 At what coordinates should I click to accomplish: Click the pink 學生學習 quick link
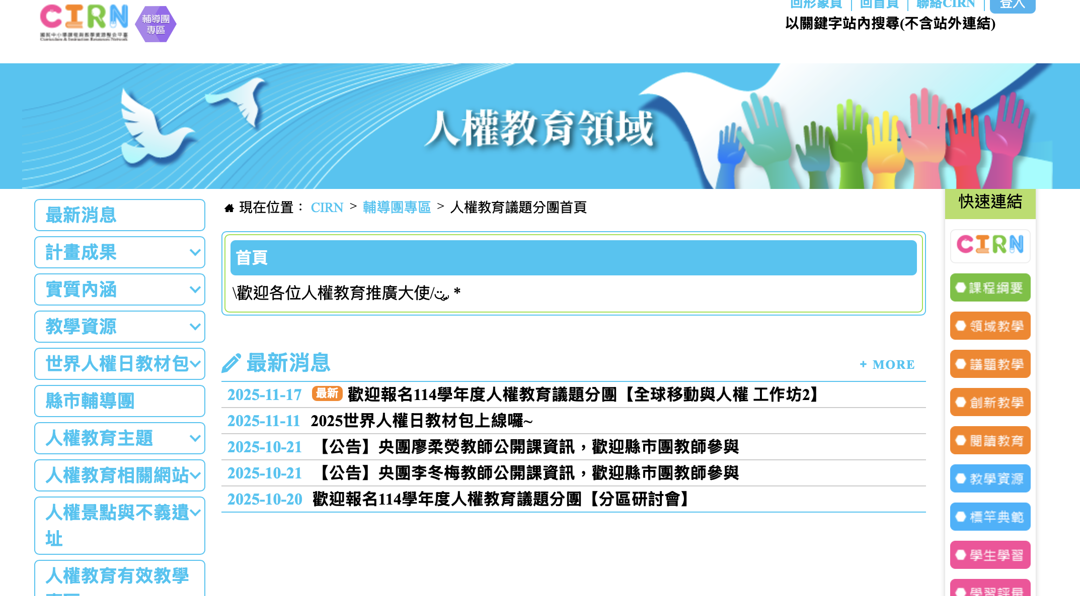pos(990,555)
